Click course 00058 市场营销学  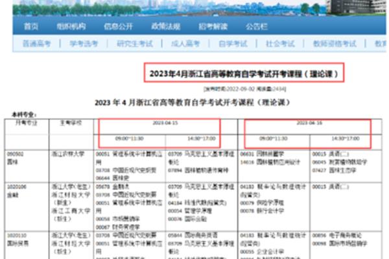pos(118,219)
